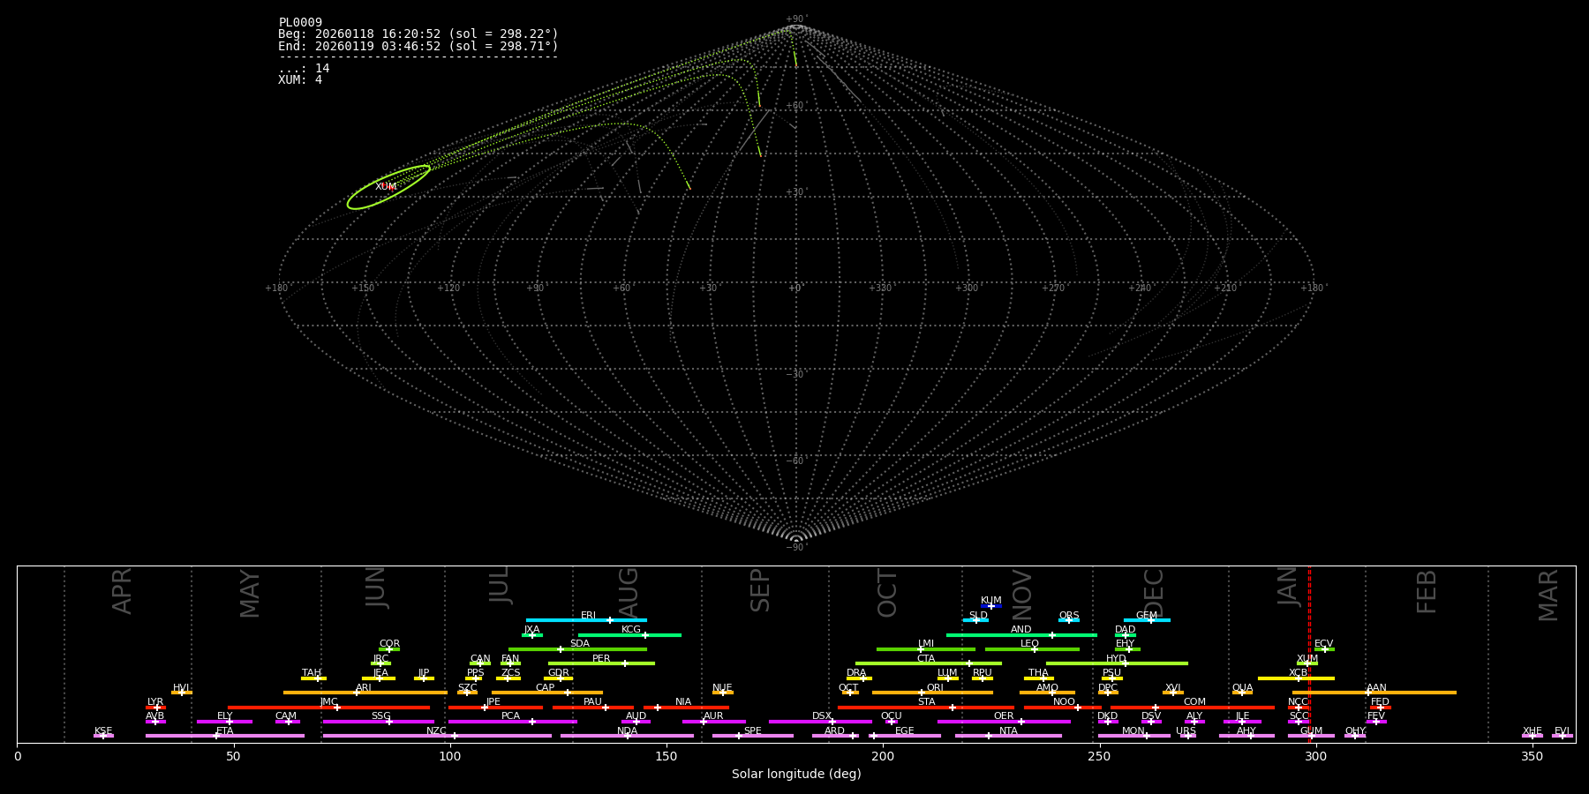Click the peak cross on the PER bar
Image resolution: width=1589 pixels, height=794 pixels.
point(625,663)
